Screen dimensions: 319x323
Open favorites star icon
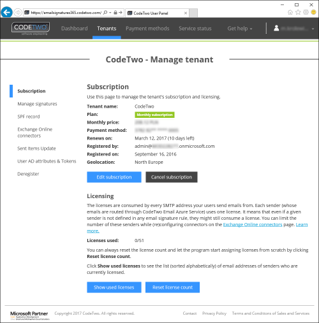pyautogui.click(x=298, y=12)
